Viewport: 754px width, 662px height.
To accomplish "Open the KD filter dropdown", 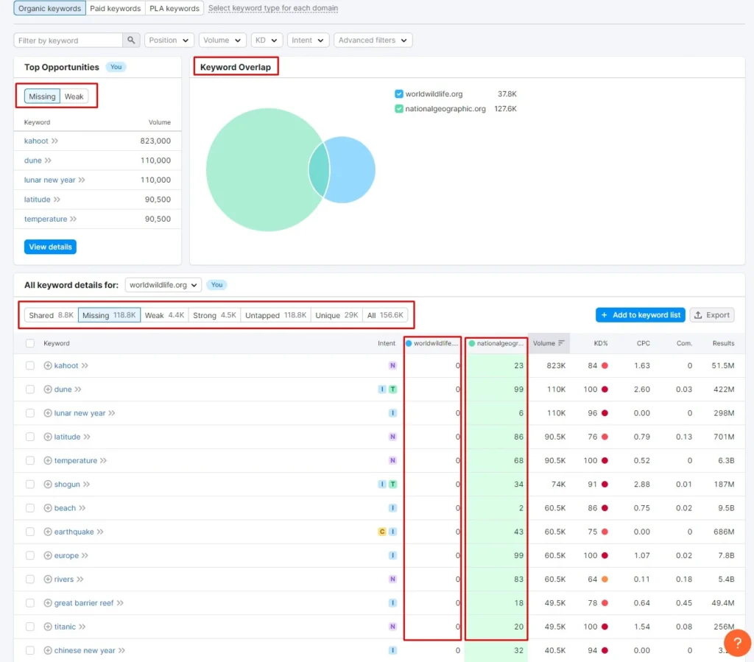I will 267,40.
